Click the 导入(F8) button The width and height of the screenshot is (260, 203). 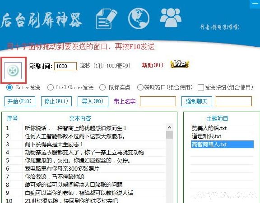(93, 101)
